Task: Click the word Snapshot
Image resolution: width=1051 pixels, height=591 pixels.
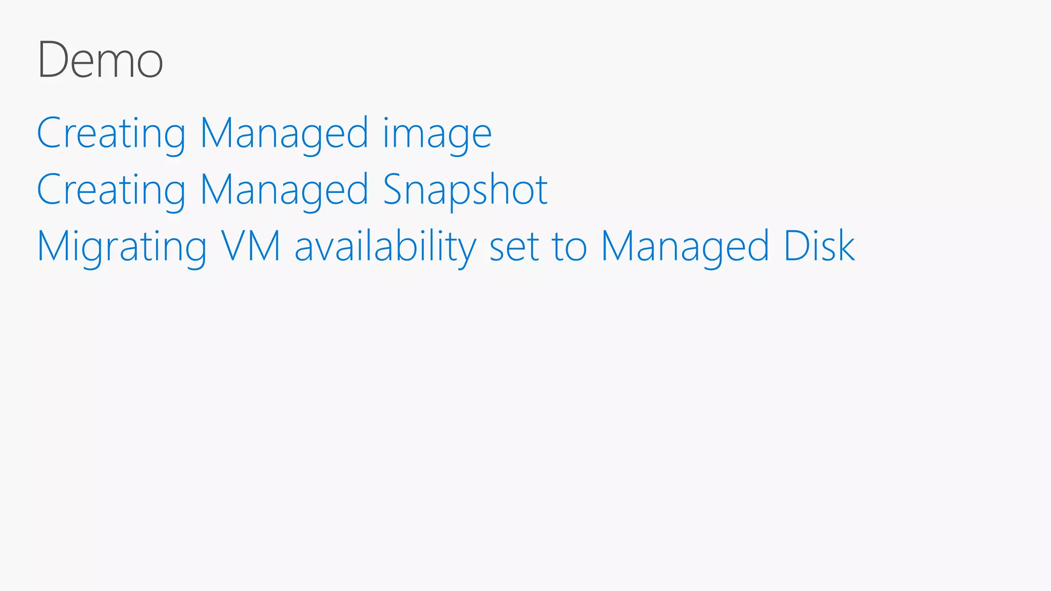Action: (x=465, y=191)
